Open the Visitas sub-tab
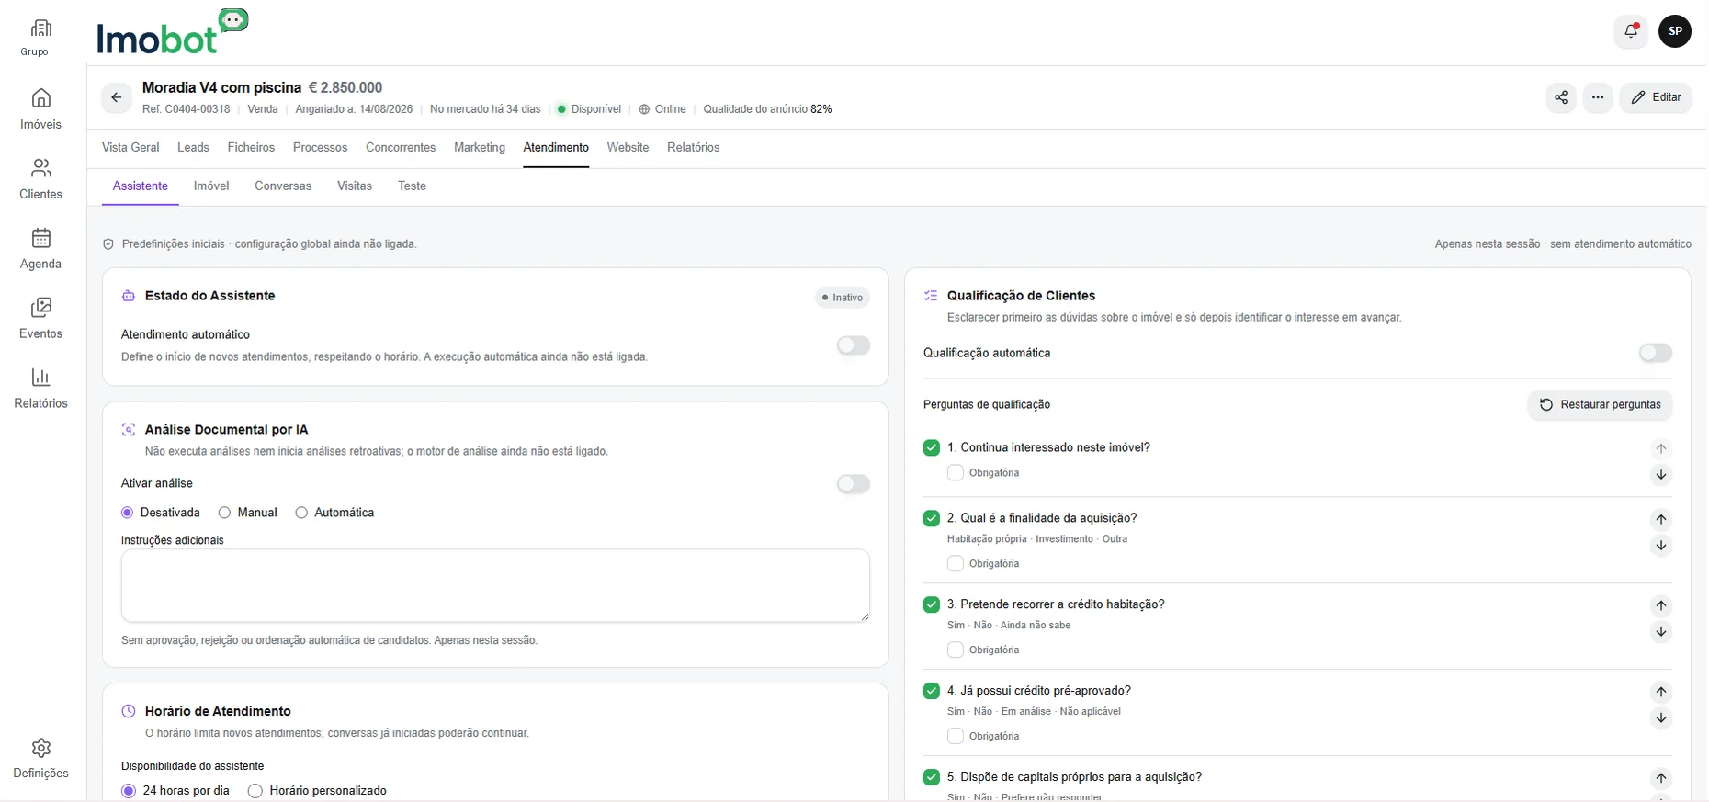Image resolution: width=1709 pixels, height=802 pixels. coord(355,186)
